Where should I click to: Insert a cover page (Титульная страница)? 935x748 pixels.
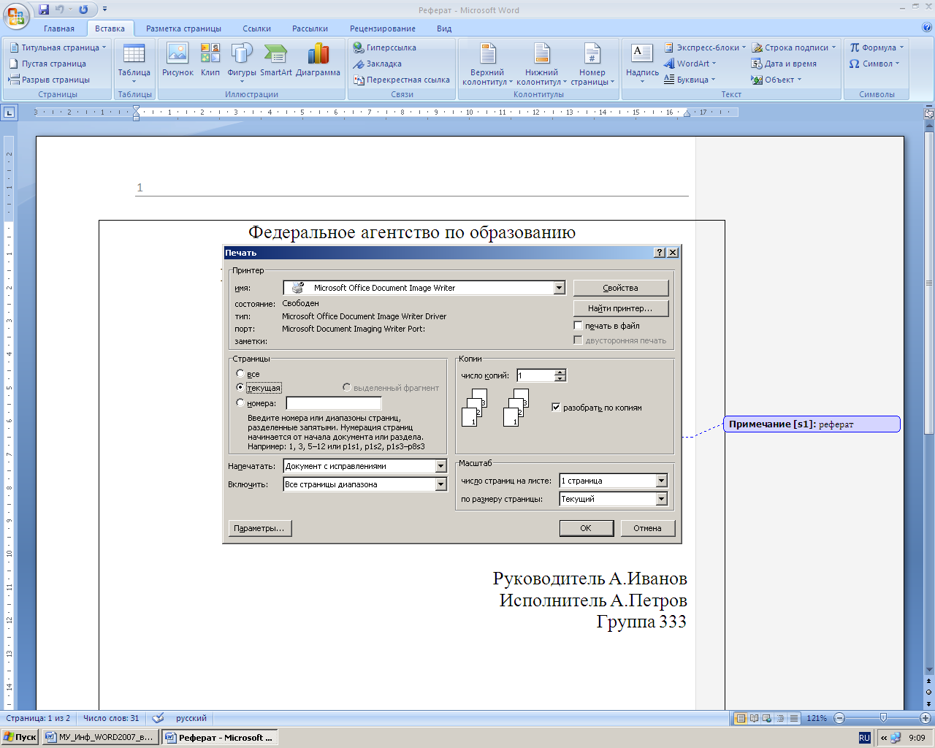pos(58,47)
